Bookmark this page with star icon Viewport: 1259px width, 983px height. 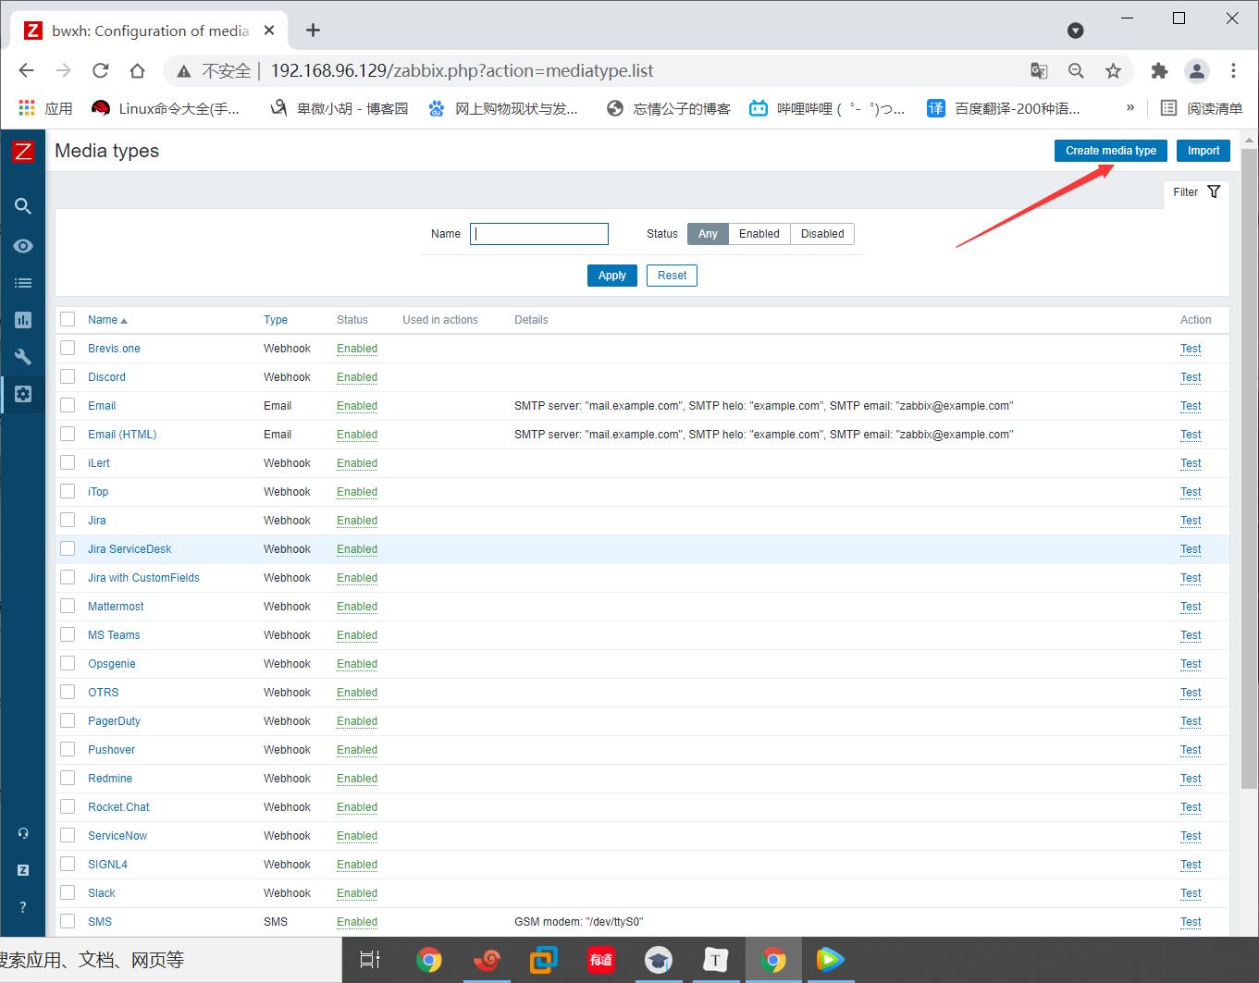(1113, 70)
